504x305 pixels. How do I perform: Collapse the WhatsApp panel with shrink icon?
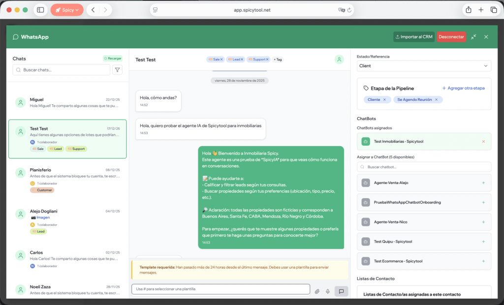point(473,37)
